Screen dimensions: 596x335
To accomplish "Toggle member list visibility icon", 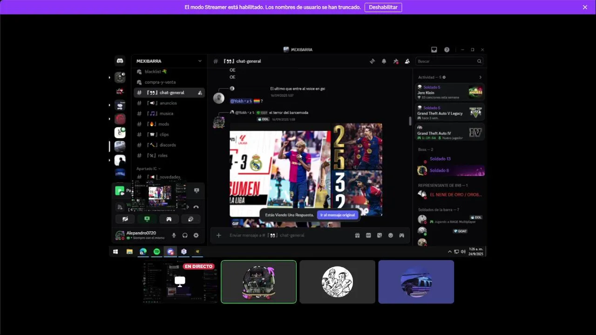I will [x=407, y=61].
